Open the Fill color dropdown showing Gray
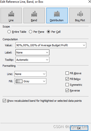 tap(30, 81)
